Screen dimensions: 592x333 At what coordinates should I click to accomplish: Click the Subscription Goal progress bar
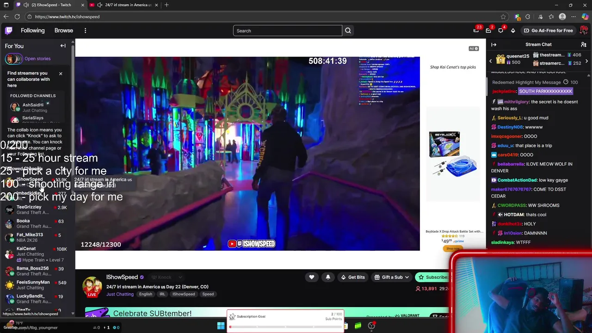(286, 327)
